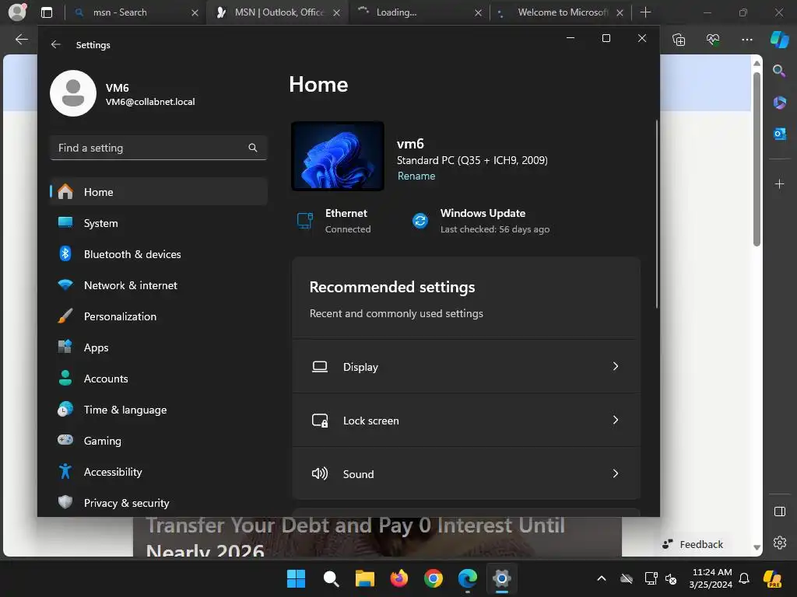Launch Google Chrome from the taskbar
This screenshot has width=797, height=597.
(x=433, y=578)
